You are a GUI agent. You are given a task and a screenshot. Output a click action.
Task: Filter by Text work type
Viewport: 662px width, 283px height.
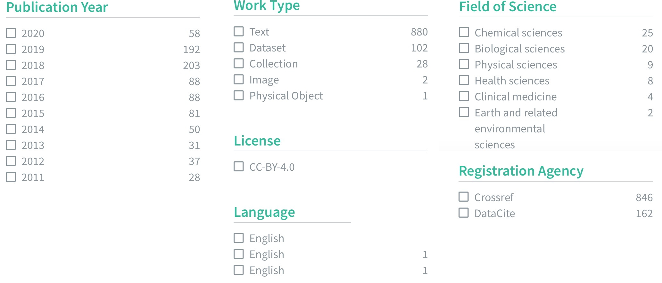click(x=239, y=31)
